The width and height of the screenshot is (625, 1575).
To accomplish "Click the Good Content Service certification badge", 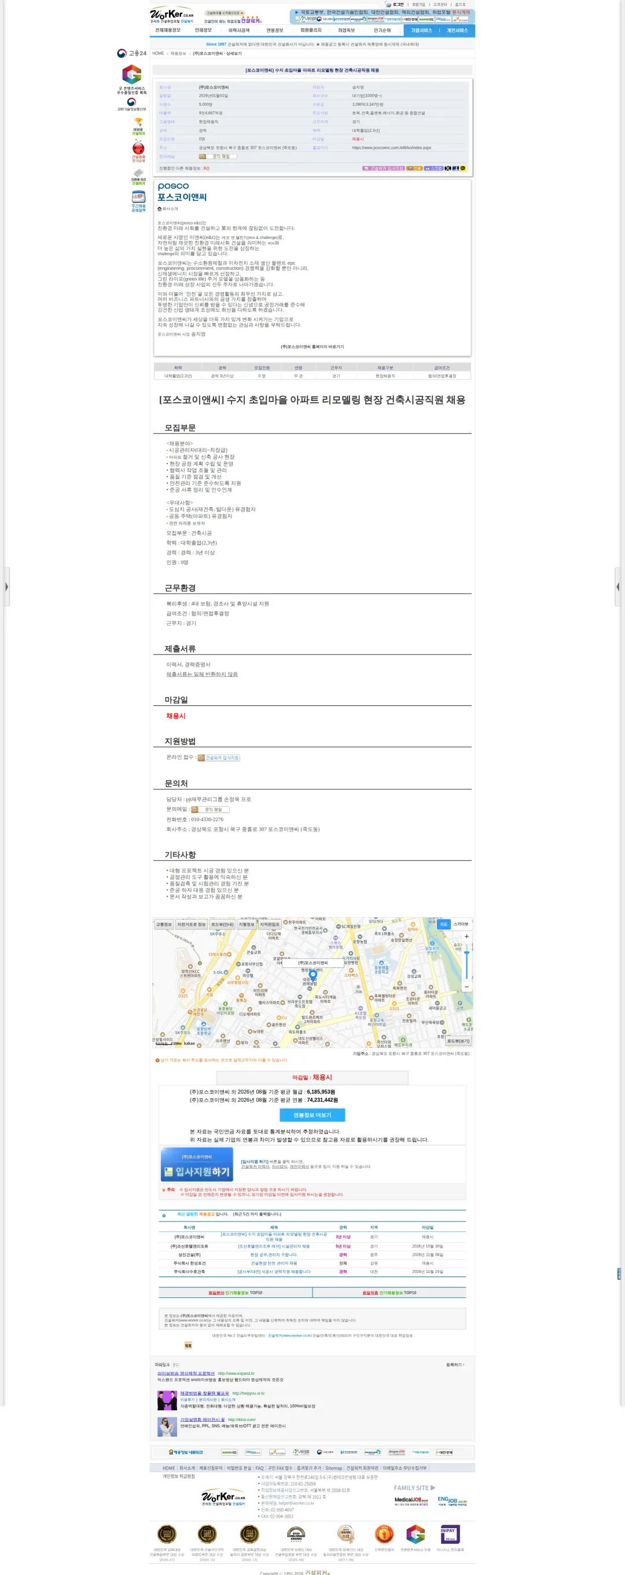I will click(x=131, y=79).
